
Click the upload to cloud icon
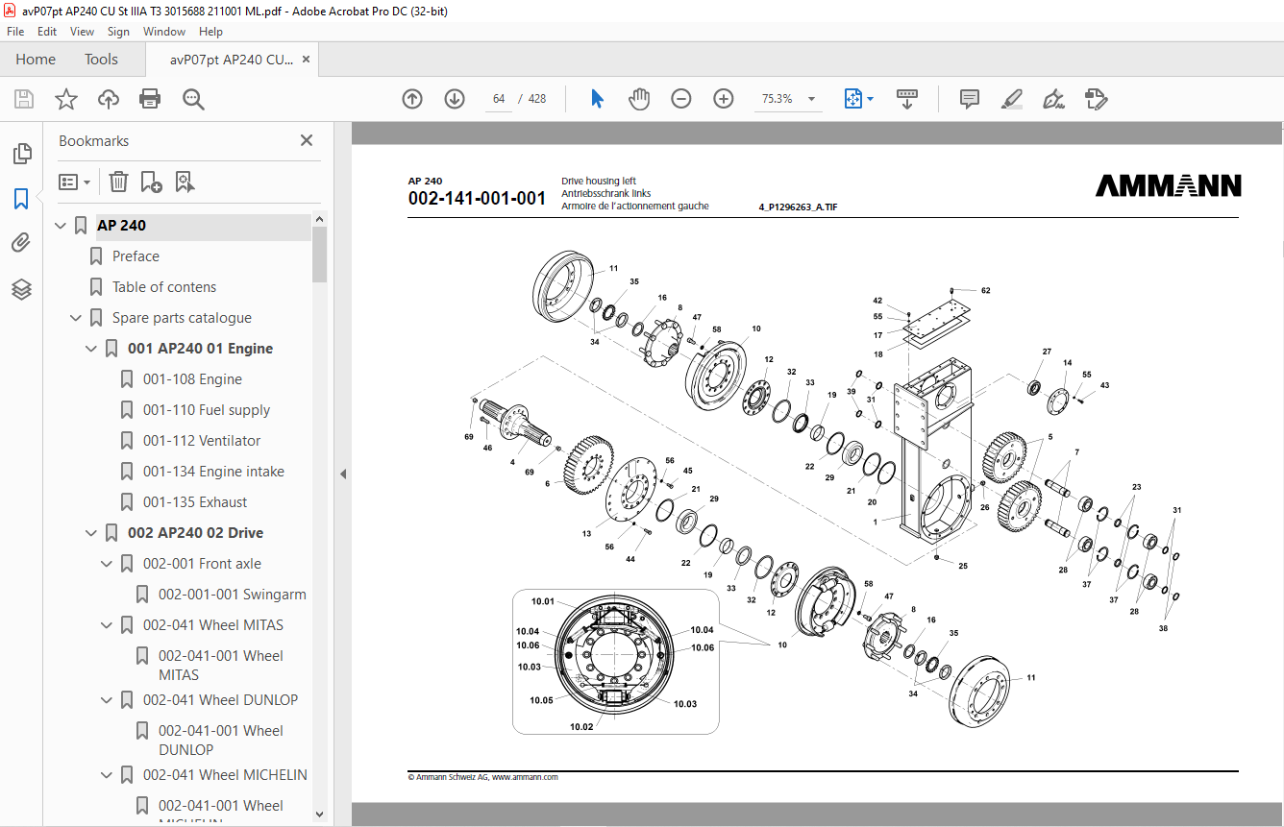click(x=109, y=99)
